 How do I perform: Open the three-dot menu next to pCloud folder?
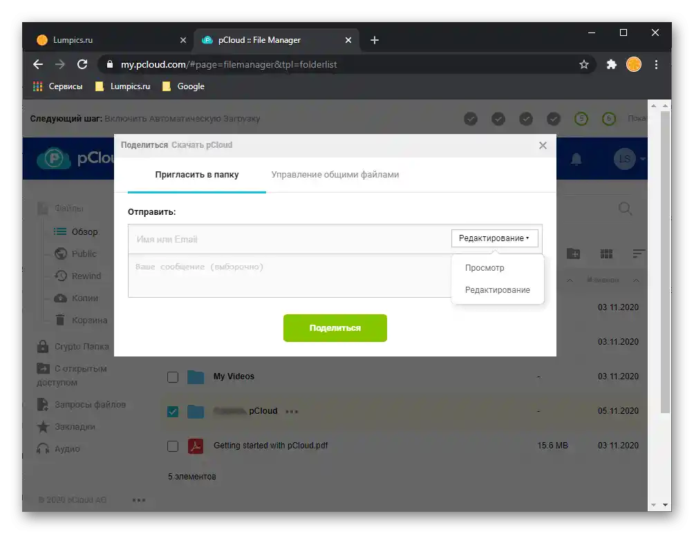[292, 412]
